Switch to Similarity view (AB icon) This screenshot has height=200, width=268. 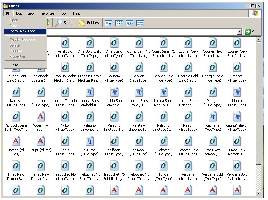(129, 23)
